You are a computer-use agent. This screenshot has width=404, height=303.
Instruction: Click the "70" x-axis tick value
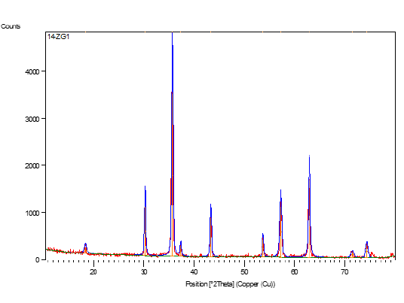(x=344, y=272)
